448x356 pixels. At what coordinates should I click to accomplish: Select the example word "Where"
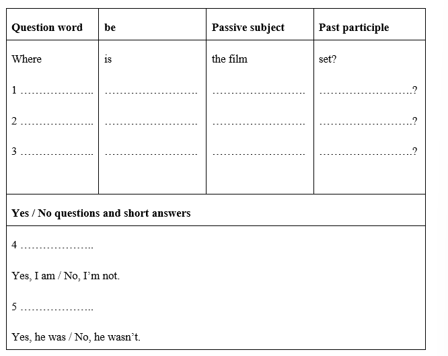(x=27, y=59)
